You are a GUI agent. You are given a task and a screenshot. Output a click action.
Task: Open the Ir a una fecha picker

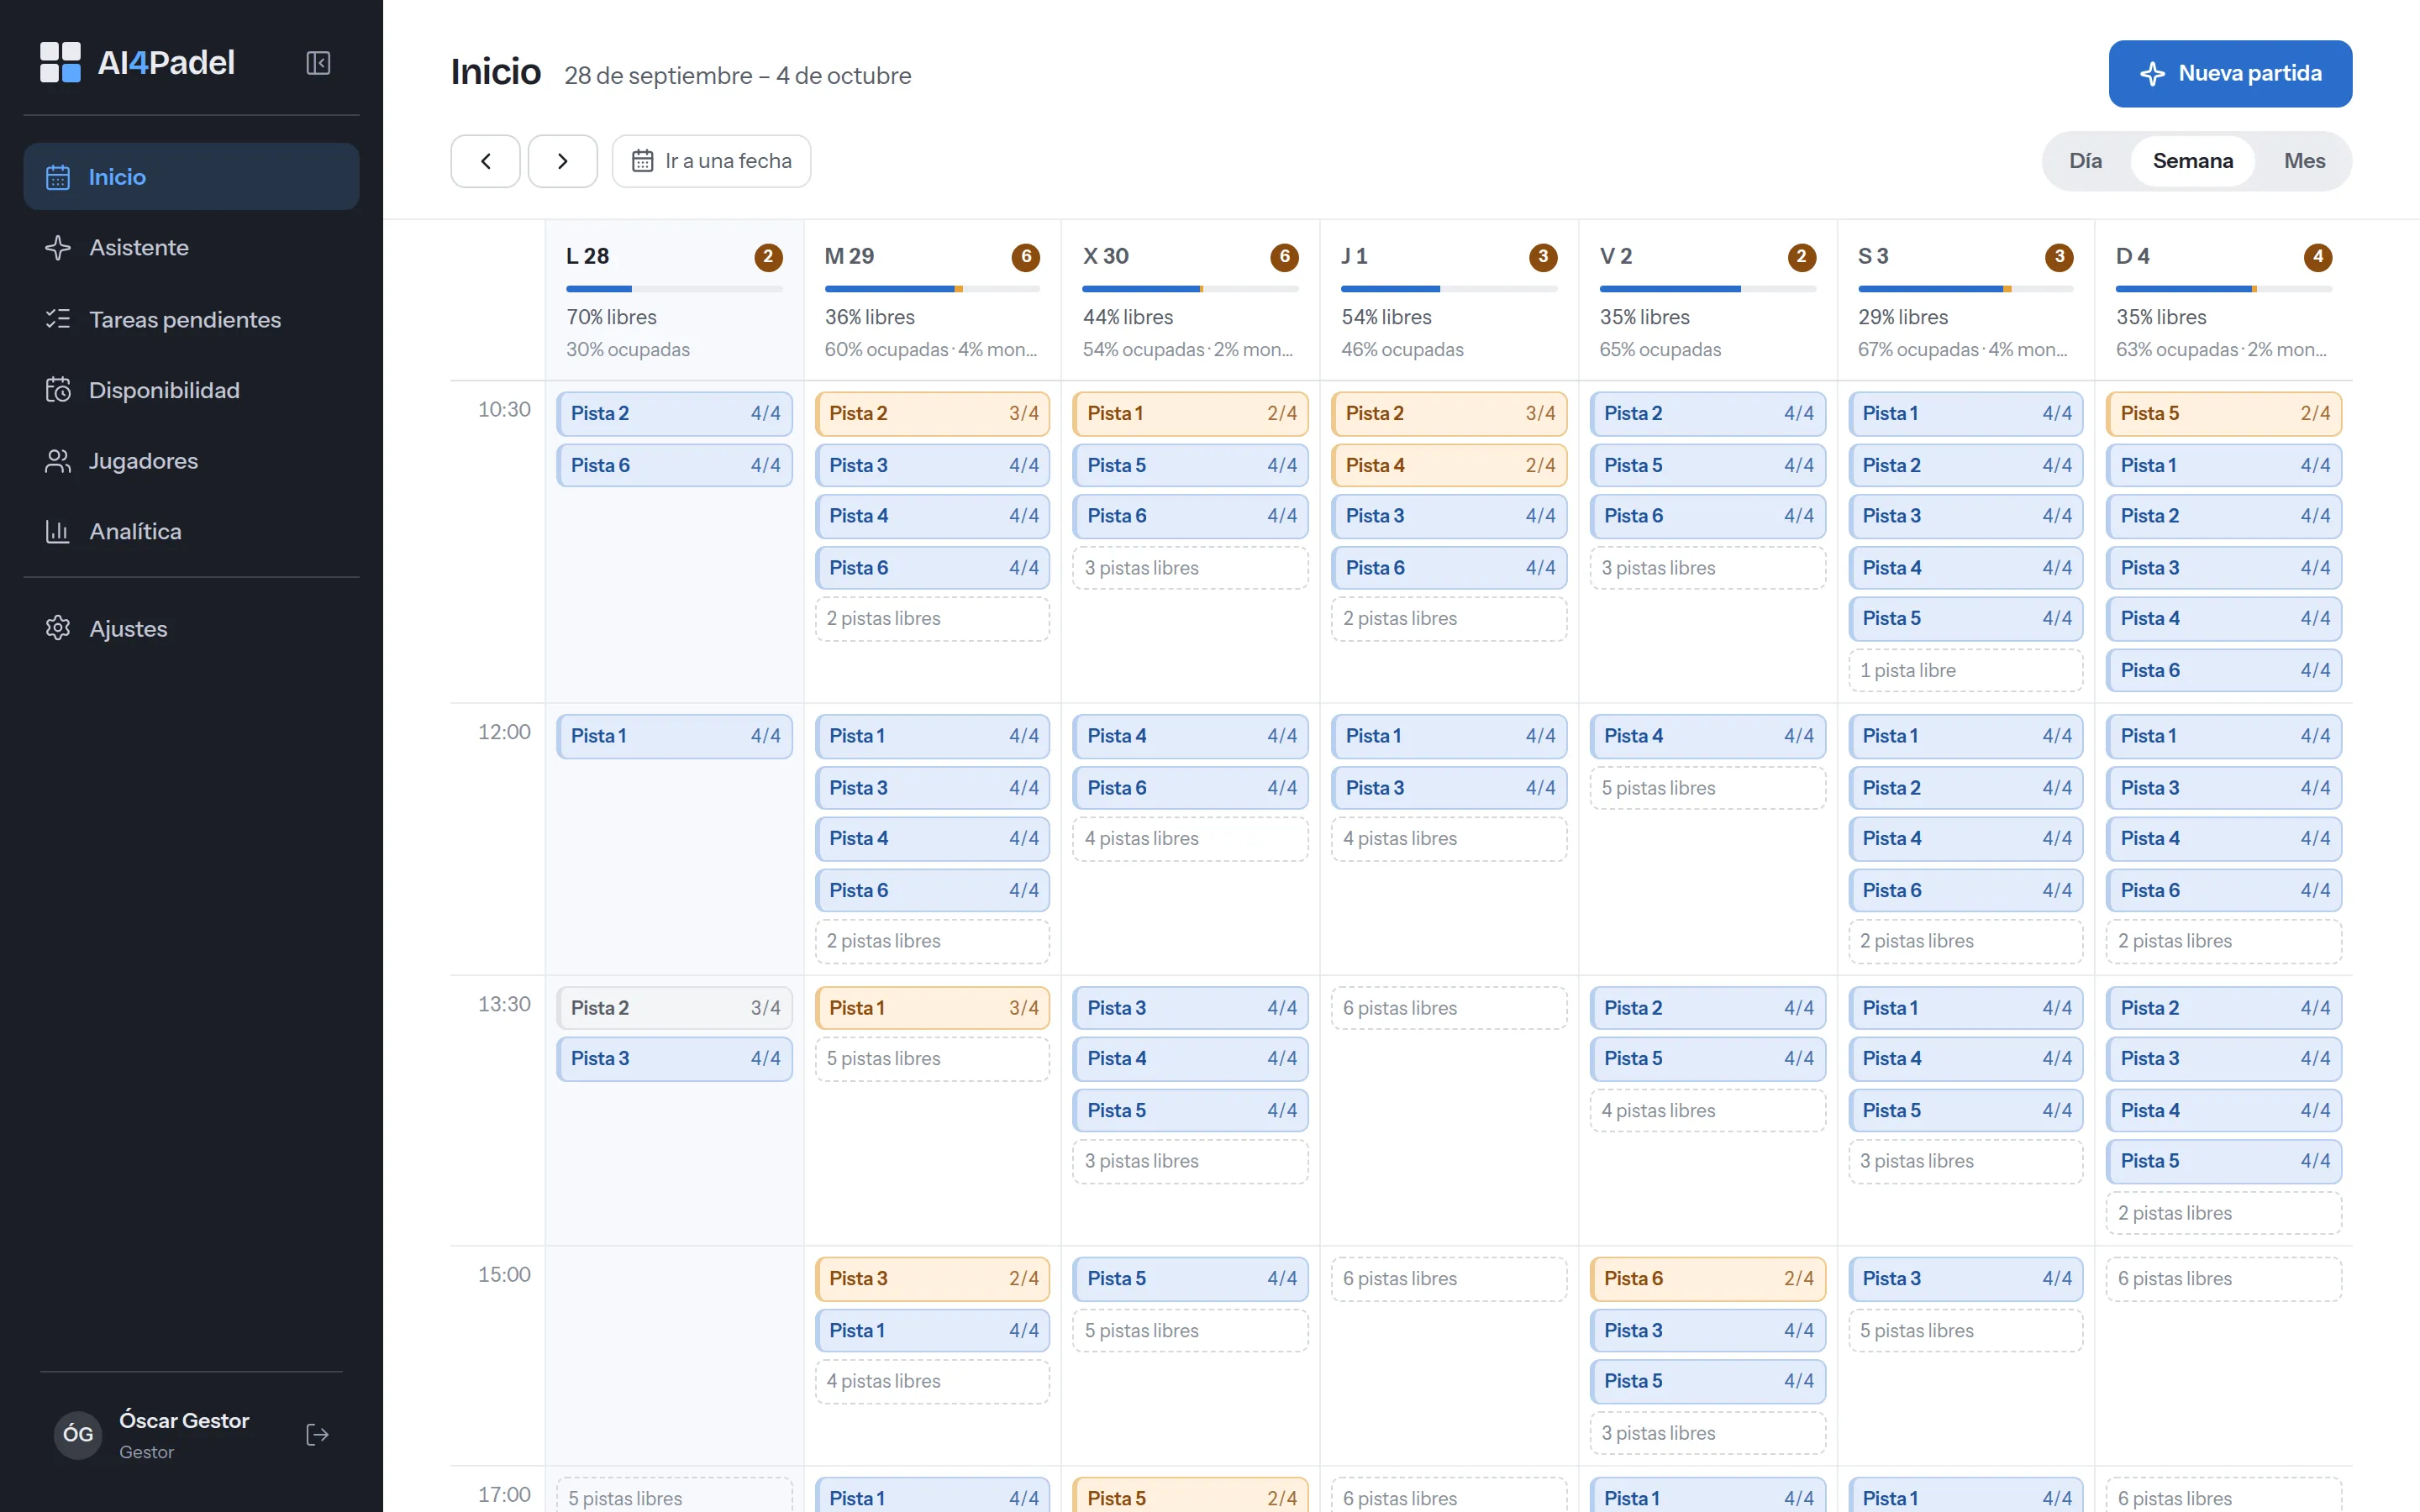coord(711,161)
